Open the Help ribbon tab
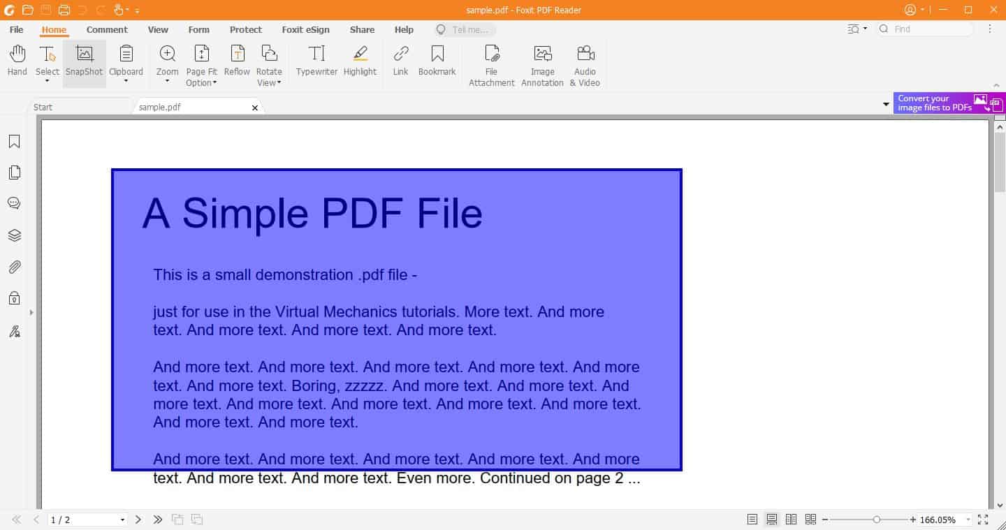 point(404,29)
